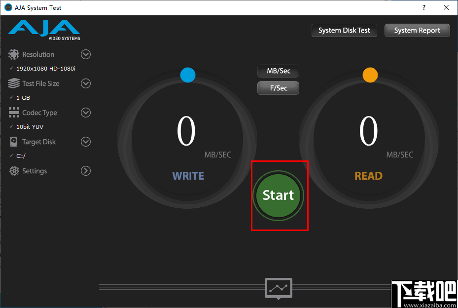Switch display units to F/Sec
This screenshot has width=458, height=308.
(278, 88)
